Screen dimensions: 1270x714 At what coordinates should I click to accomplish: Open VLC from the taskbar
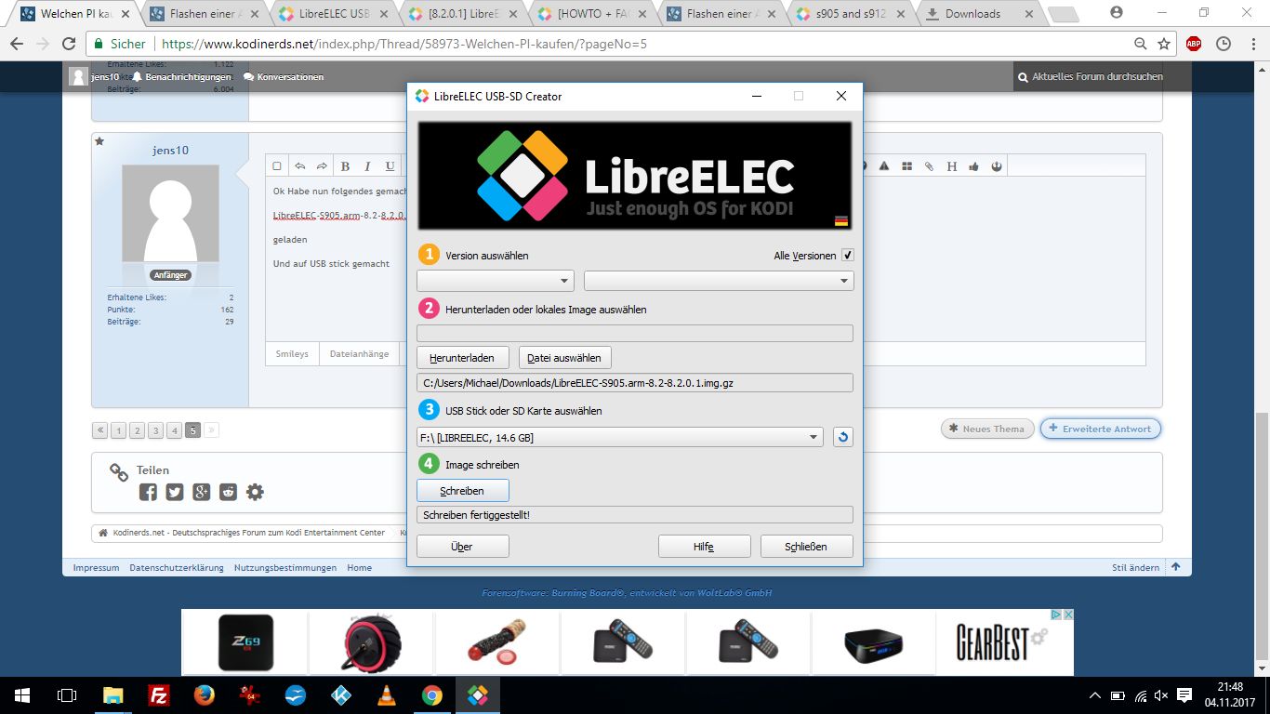coord(386,694)
